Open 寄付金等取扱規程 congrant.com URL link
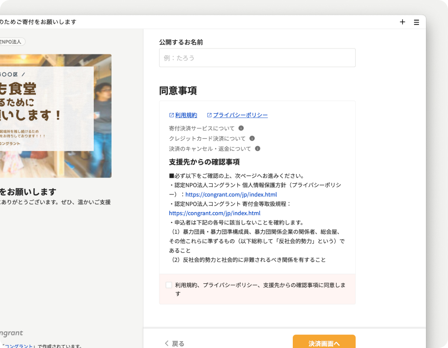 click(215, 213)
